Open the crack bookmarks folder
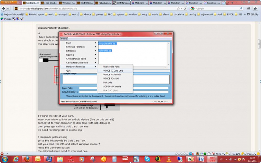The width and height of the screenshot is (261, 163). click(73, 14)
